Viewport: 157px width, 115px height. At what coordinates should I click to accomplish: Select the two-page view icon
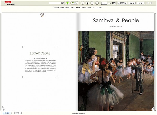point(4,113)
